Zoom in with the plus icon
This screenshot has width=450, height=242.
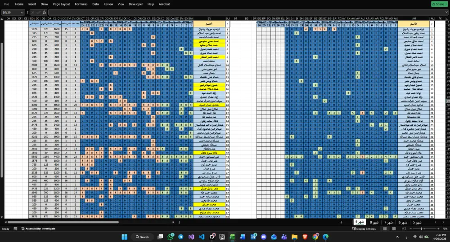point(438,229)
